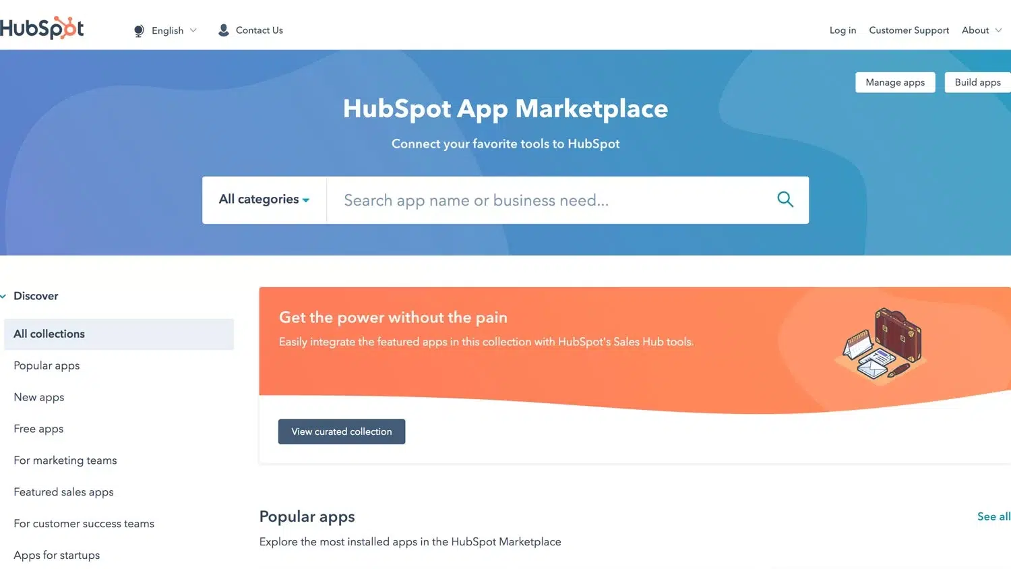Open Featured sales apps category
Viewport: 1011px width, 569px height.
pos(63,491)
